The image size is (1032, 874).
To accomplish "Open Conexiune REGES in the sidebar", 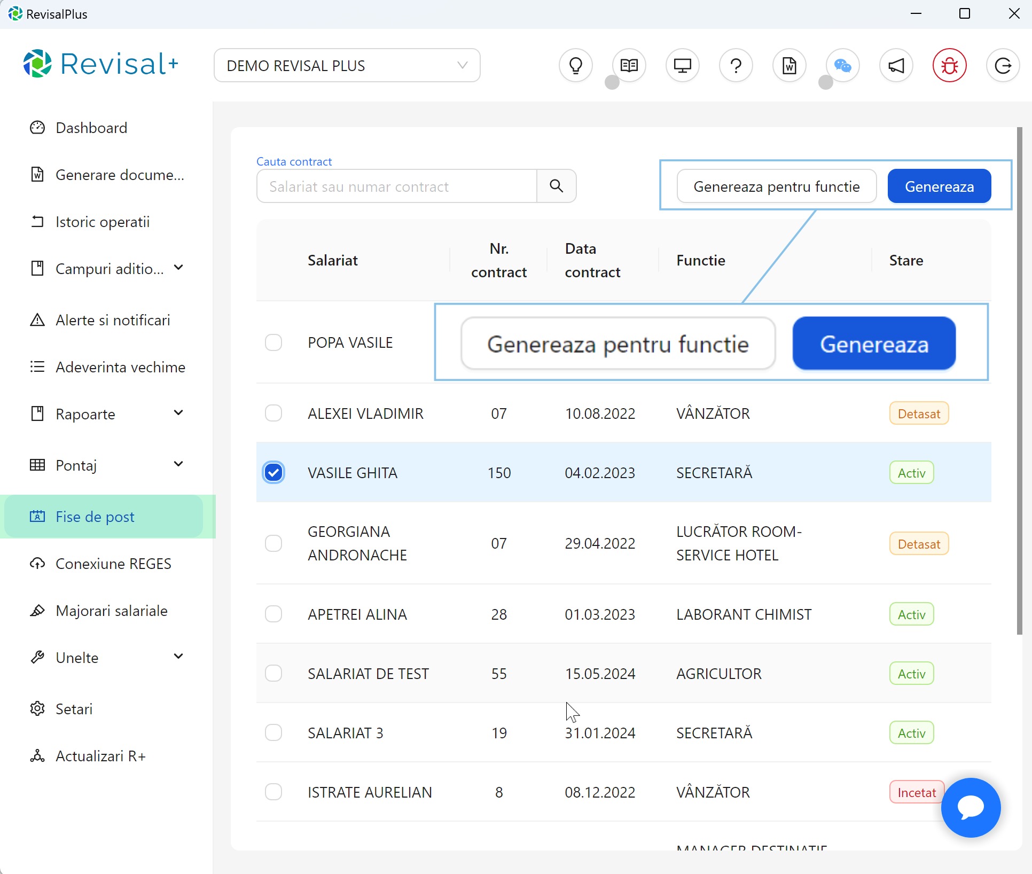I will click(113, 564).
